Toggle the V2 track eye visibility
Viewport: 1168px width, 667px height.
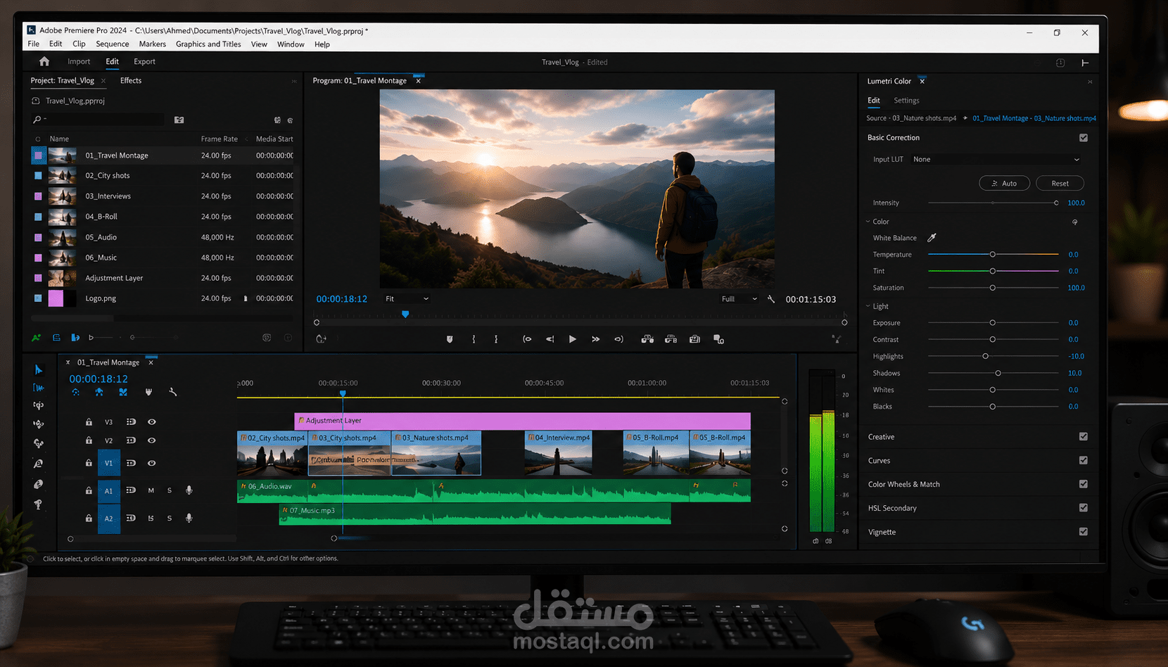click(x=151, y=440)
